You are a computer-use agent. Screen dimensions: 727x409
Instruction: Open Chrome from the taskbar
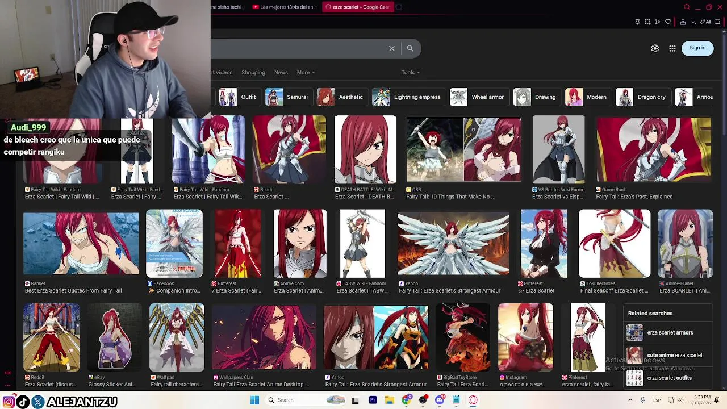[x=406, y=400]
